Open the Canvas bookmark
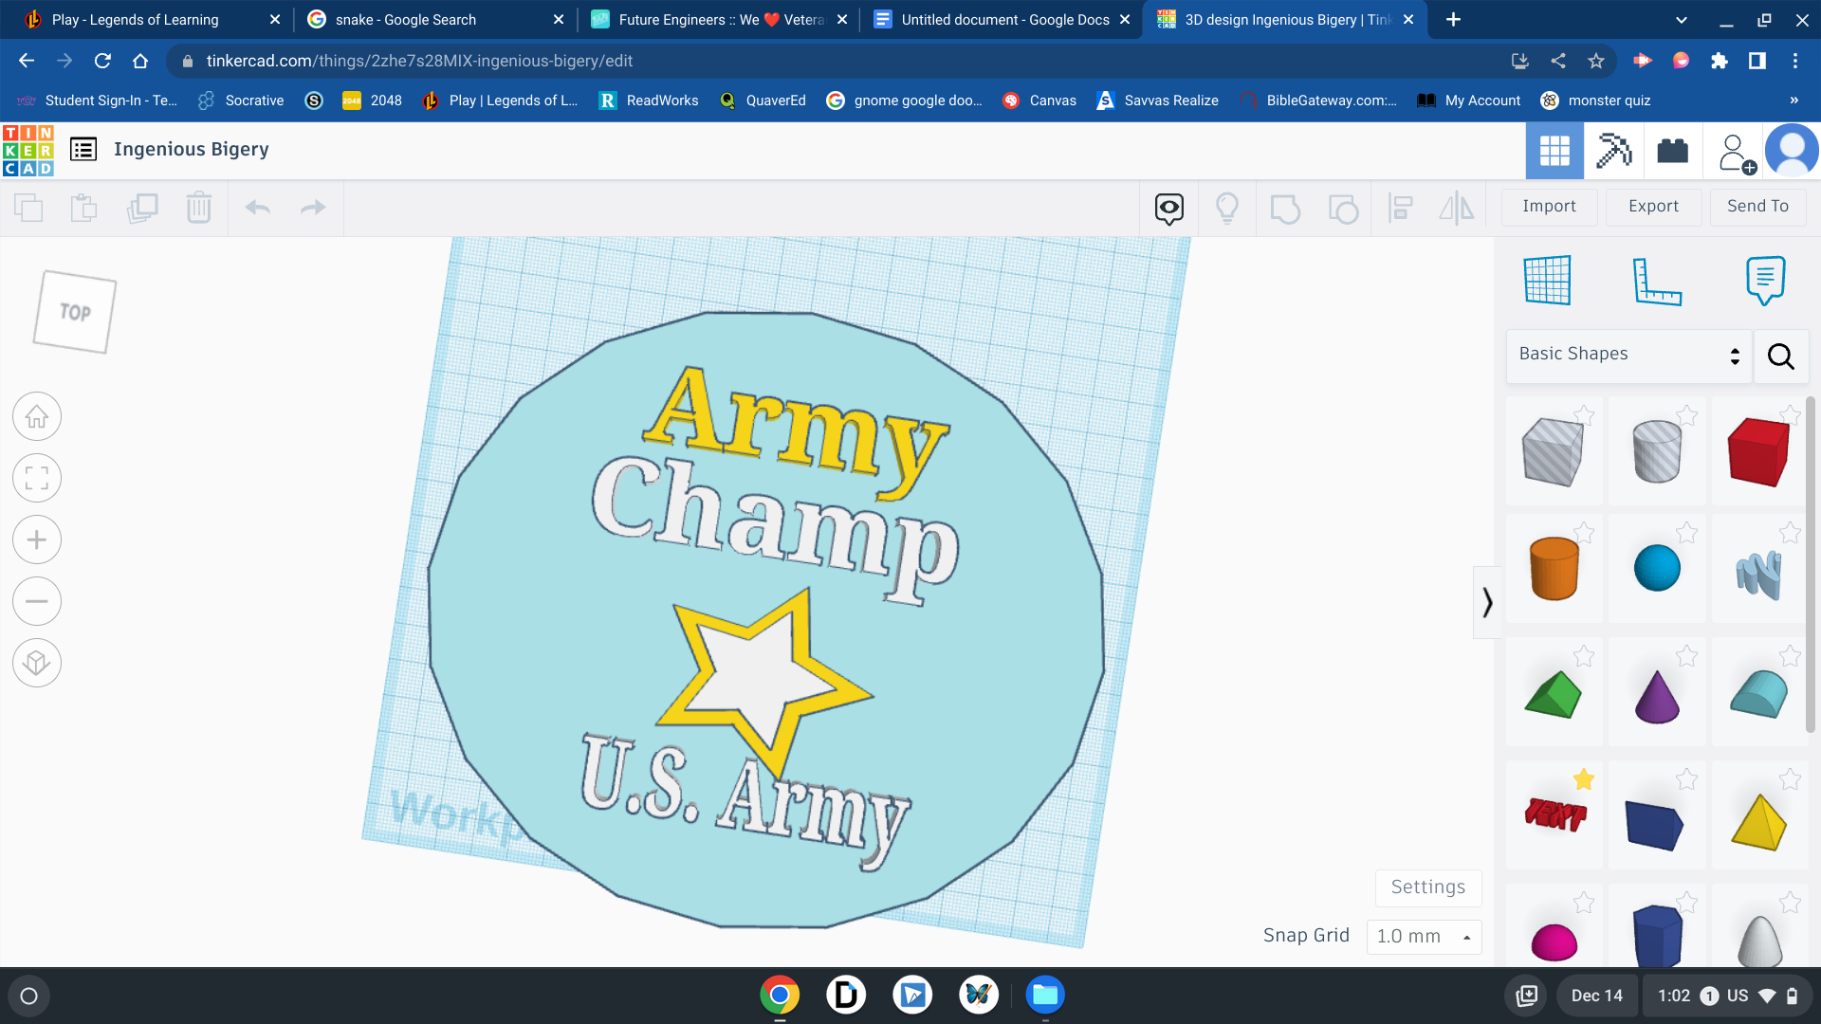The width and height of the screenshot is (1821, 1024). point(1039,101)
